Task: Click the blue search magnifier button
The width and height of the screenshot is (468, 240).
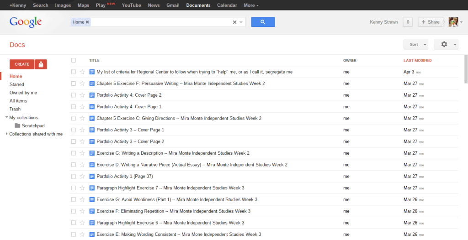Action: 263,22
